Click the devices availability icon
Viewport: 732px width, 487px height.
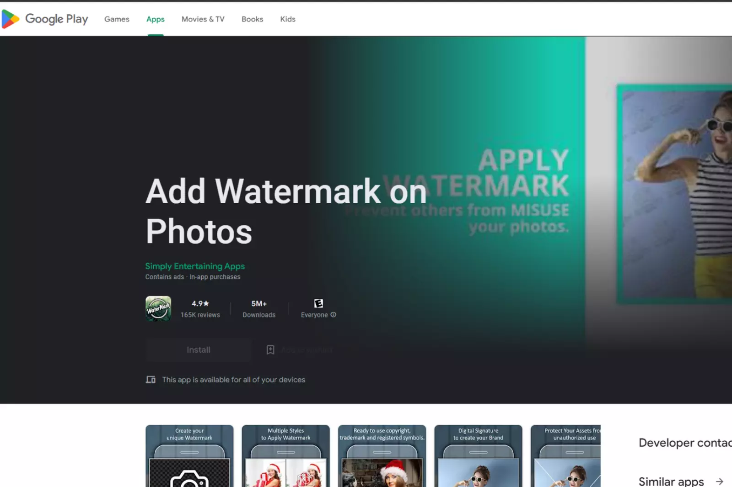151,380
